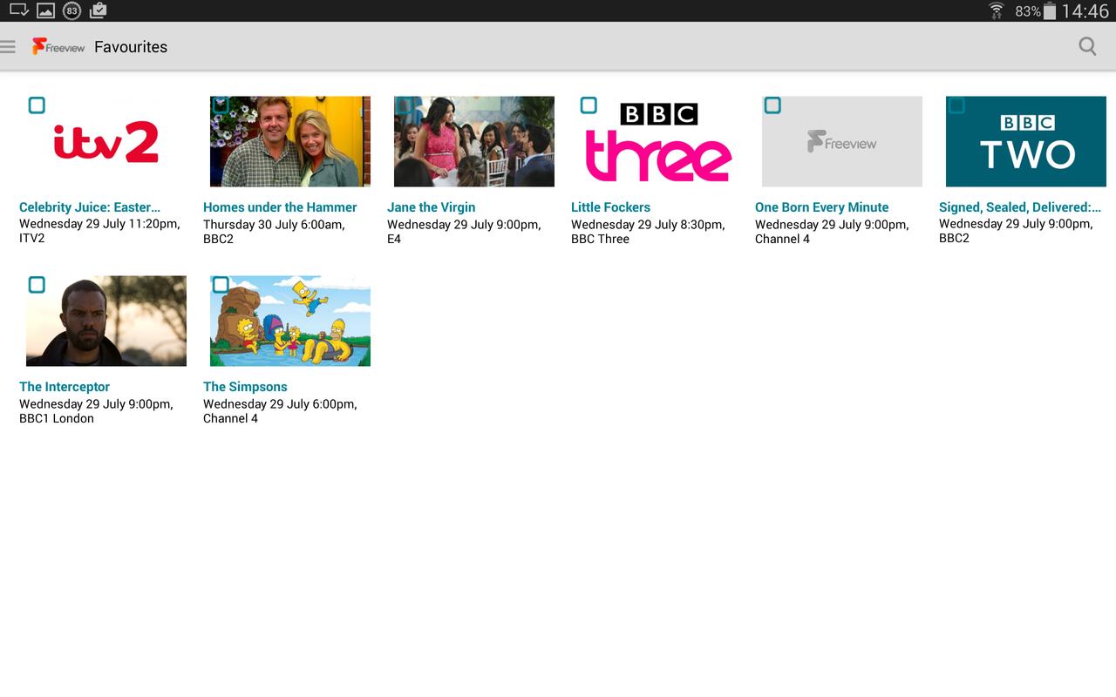This screenshot has width=1116, height=697.
Task: Tick the Little Fockers checkbox
Action: click(x=589, y=105)
